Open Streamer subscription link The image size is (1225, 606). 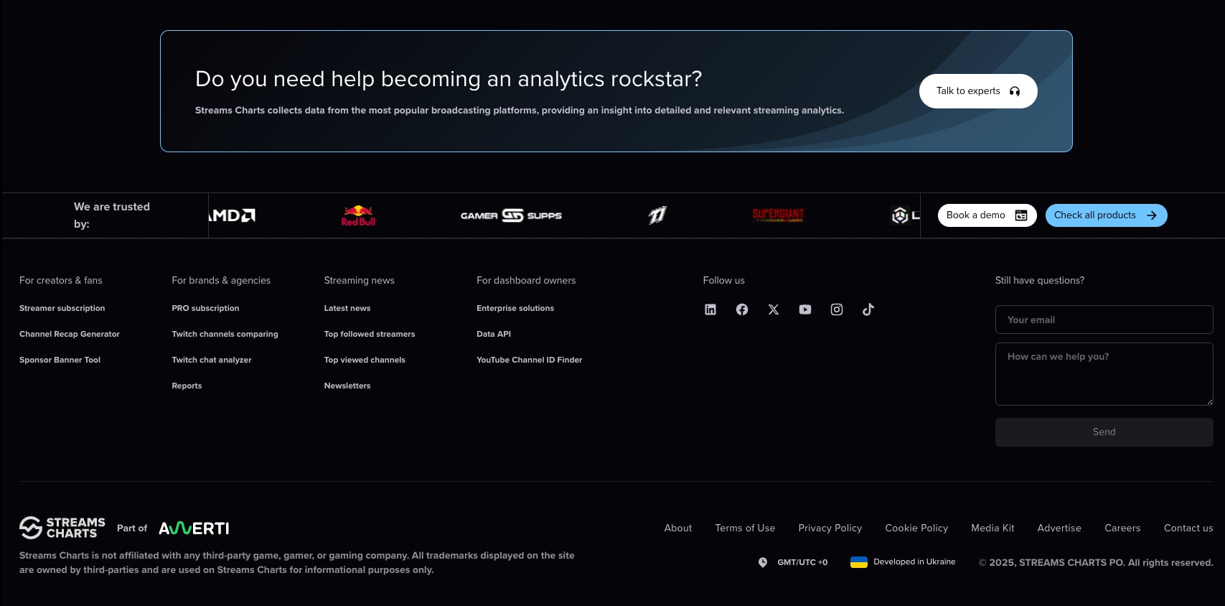[x=62, y=308]
